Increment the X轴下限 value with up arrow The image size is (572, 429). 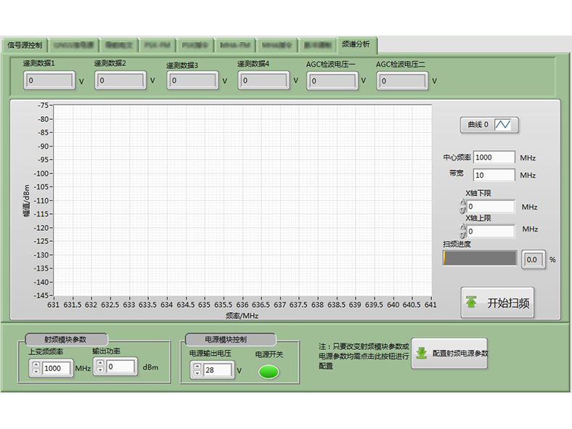[x=463, y=203]
